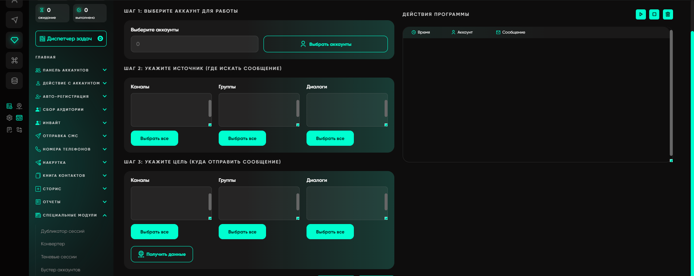Click the account count input field

(194, 44)
